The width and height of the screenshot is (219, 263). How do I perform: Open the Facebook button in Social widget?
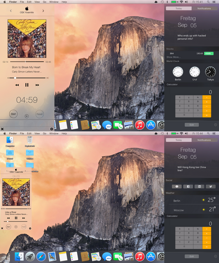pyautogui.click(x=188, y=186)
